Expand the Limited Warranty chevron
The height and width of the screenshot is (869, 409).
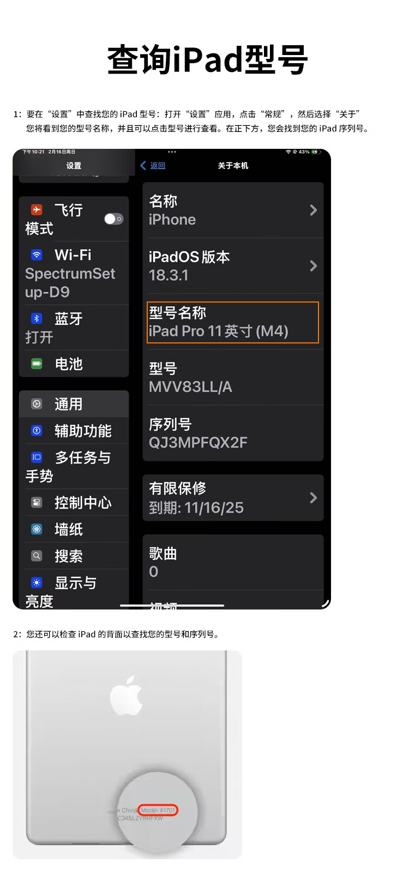(313, 497)
